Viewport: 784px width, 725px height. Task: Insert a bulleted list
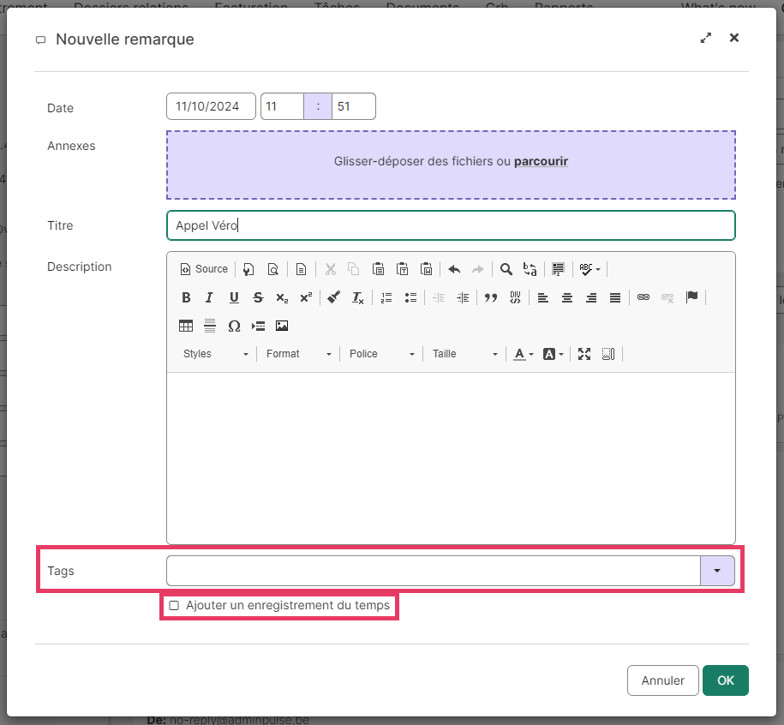pos(410,298)
